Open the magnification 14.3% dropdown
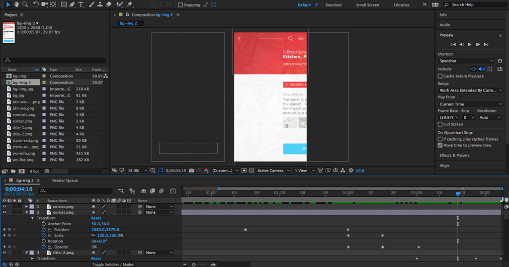The width and height of the screenshot is (509, 267). point(137,171)
